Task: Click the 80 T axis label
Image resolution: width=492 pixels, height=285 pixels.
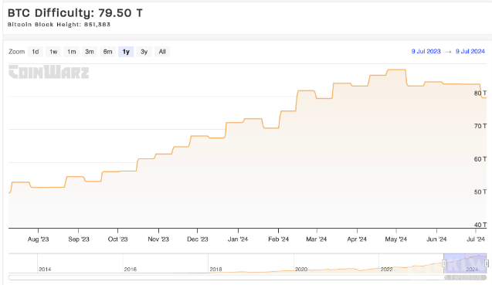Action: tap(480, 93)
